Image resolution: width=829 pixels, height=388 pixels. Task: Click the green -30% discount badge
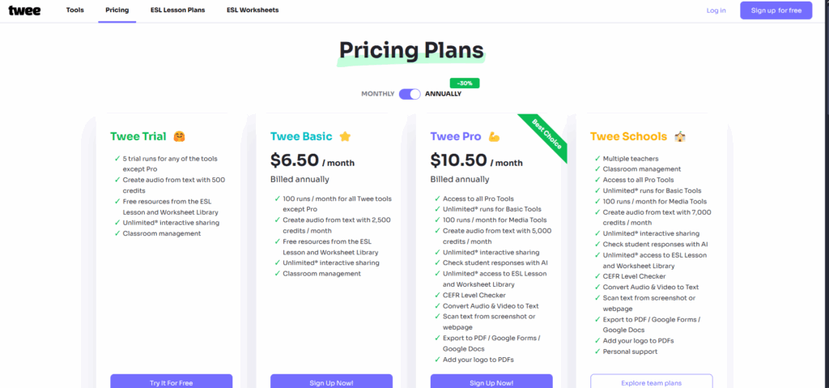click(x=465, y=82)
